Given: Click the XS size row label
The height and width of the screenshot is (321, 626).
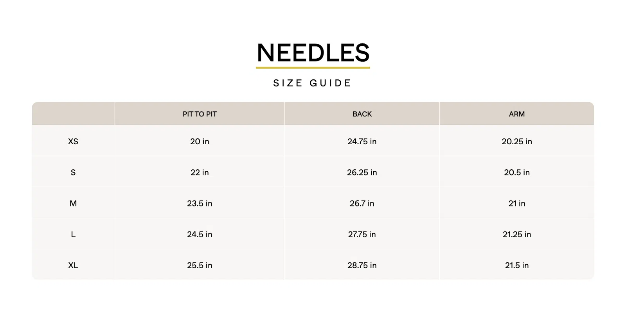Looking at the screenshot, I should [x=73, y=142].
